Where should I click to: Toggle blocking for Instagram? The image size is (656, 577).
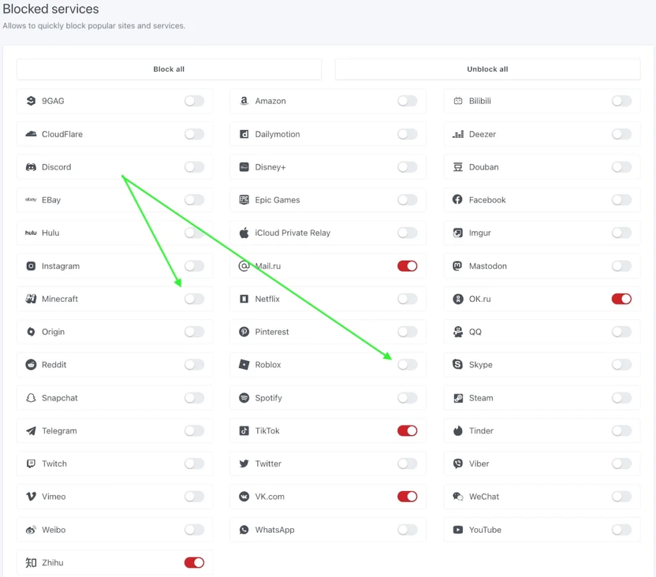point(194,266)
